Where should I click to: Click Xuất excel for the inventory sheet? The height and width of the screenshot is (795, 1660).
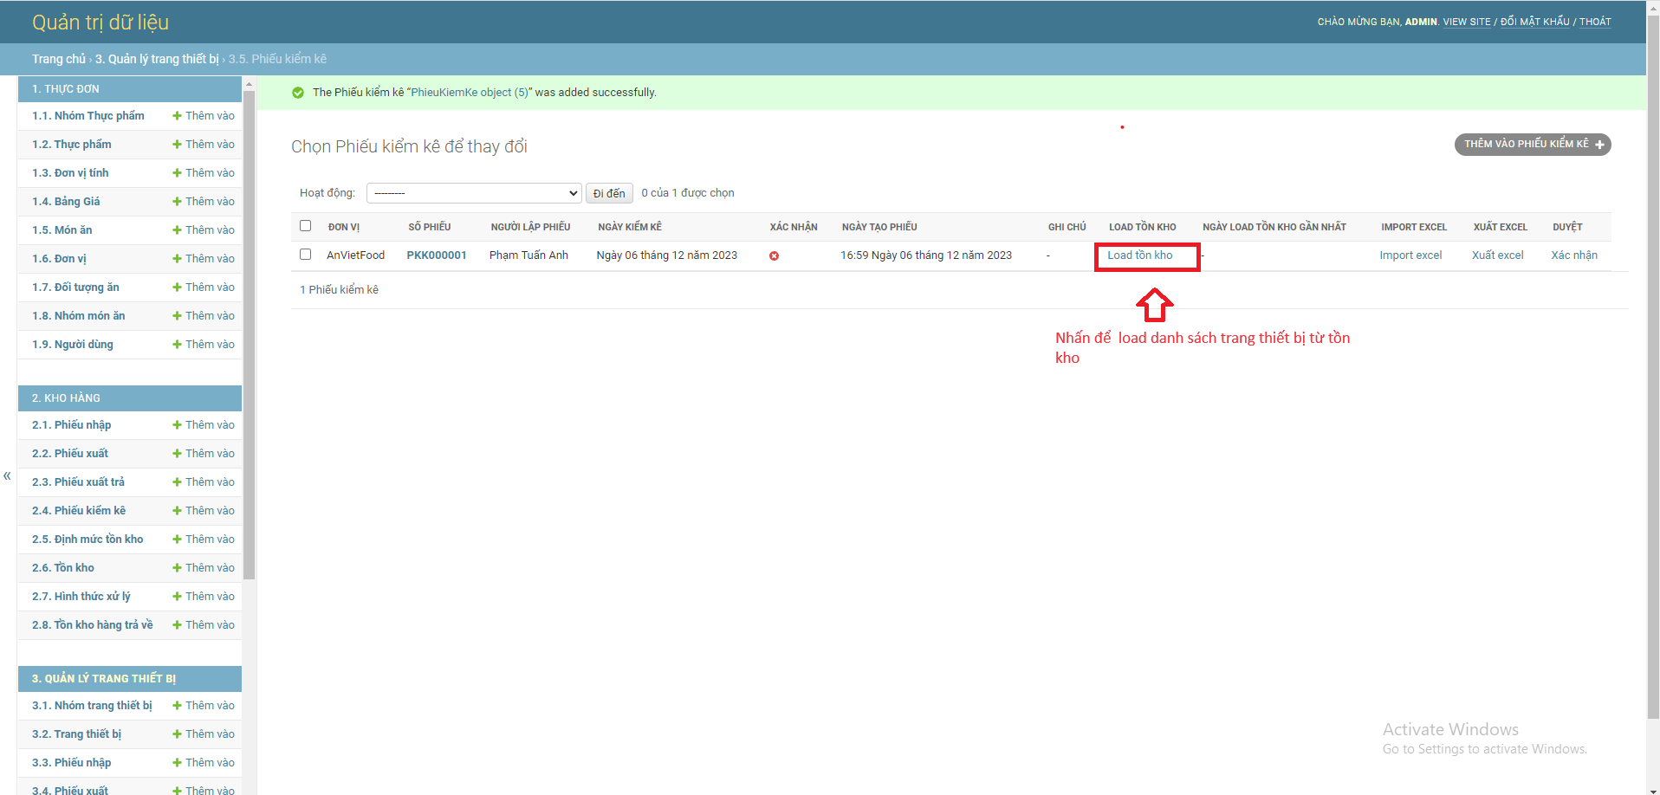click(x=1498, y=255)
